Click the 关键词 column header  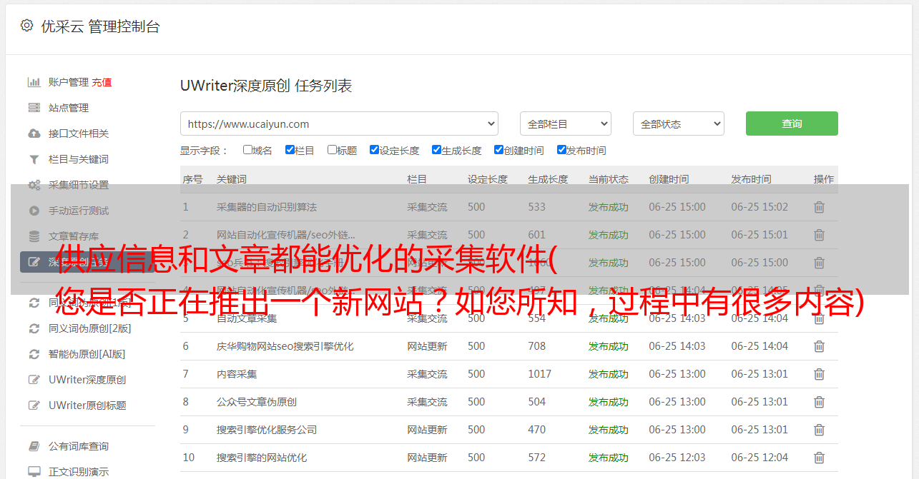[232, 179]
